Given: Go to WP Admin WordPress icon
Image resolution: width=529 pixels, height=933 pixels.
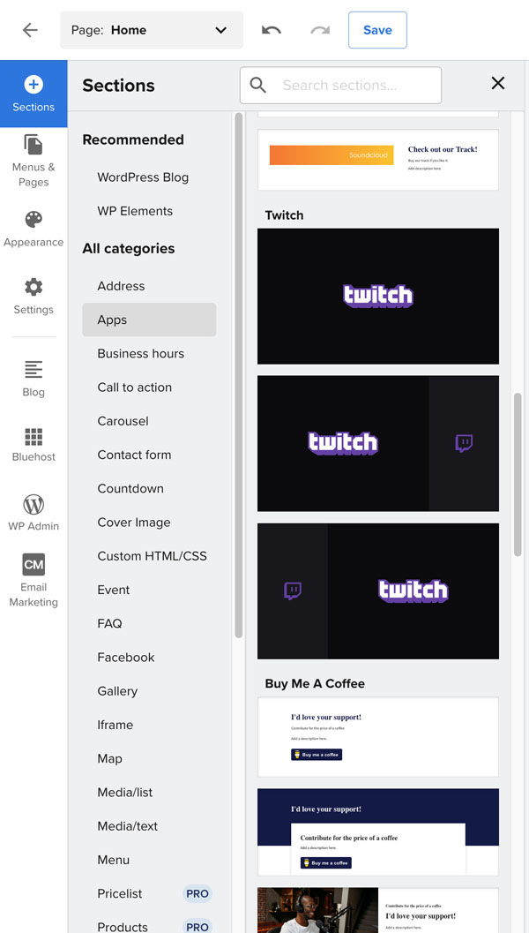Looking at the screenshot, I should 34,505.
